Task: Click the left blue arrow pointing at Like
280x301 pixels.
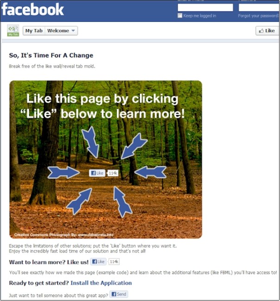Action: point(64,172)
